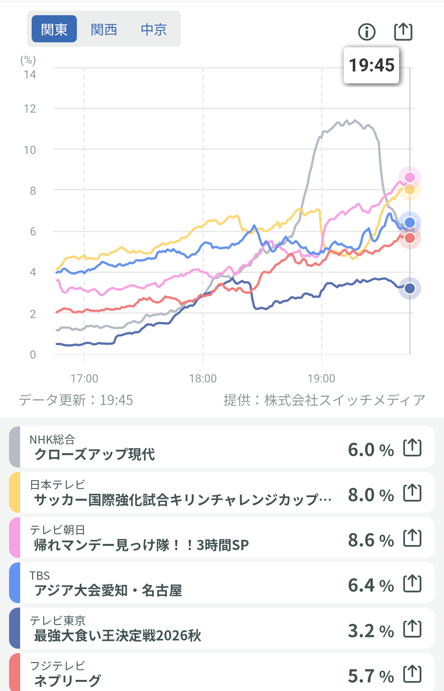Open the info icon above the chart
444x691 pixels.
367,32
